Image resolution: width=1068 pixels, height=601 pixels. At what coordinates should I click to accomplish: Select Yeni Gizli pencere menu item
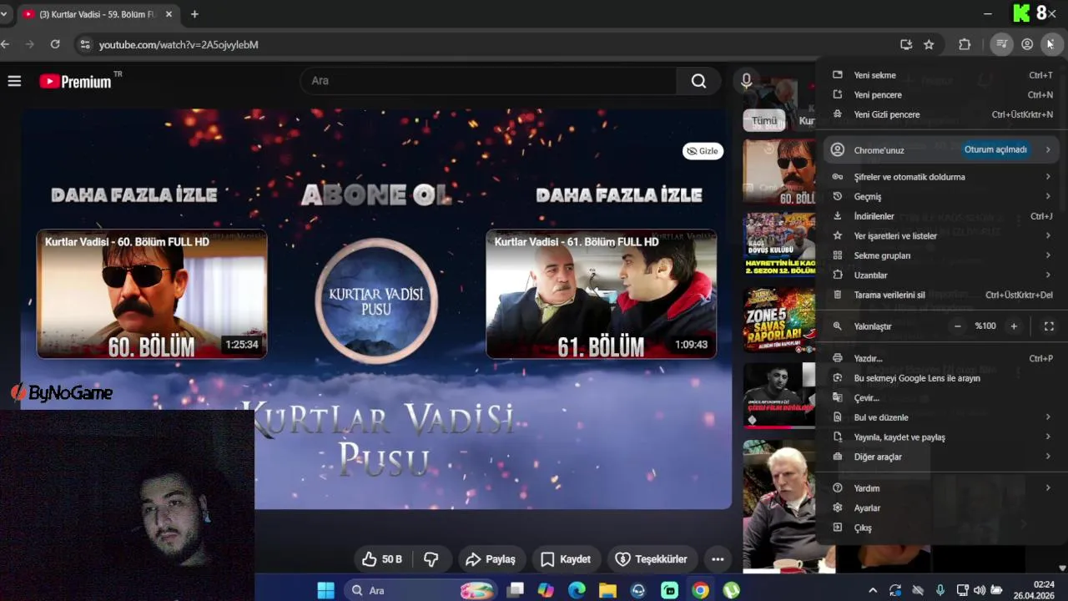(x=941, y=114)
